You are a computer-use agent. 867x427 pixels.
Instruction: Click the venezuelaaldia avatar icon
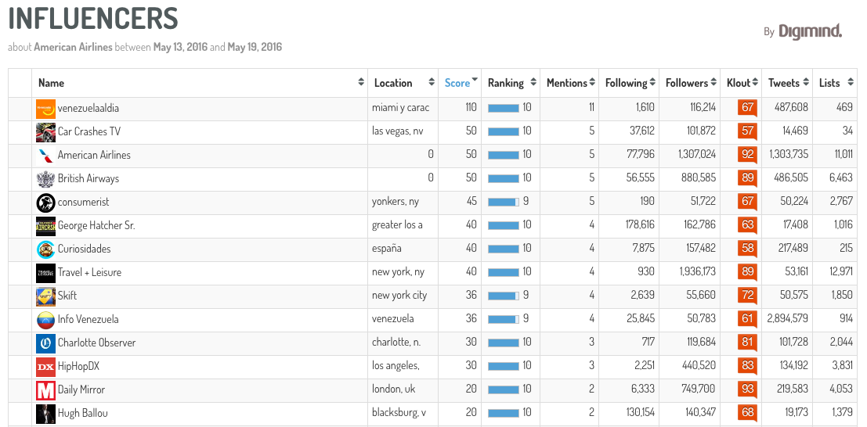coord(45,109)
